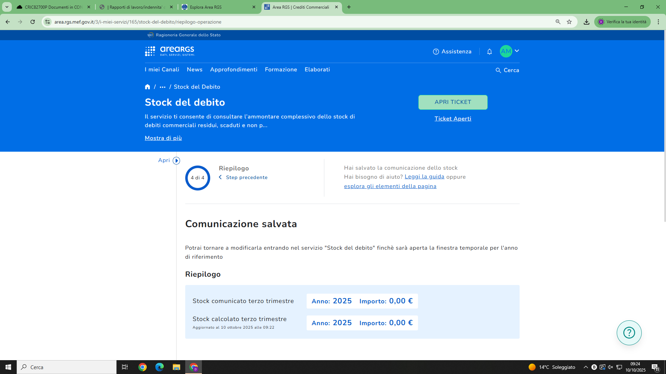Bookmark the page with the star icon
Image resolution: width=666 pixels, height=374 pixels.
click(569, 22)
